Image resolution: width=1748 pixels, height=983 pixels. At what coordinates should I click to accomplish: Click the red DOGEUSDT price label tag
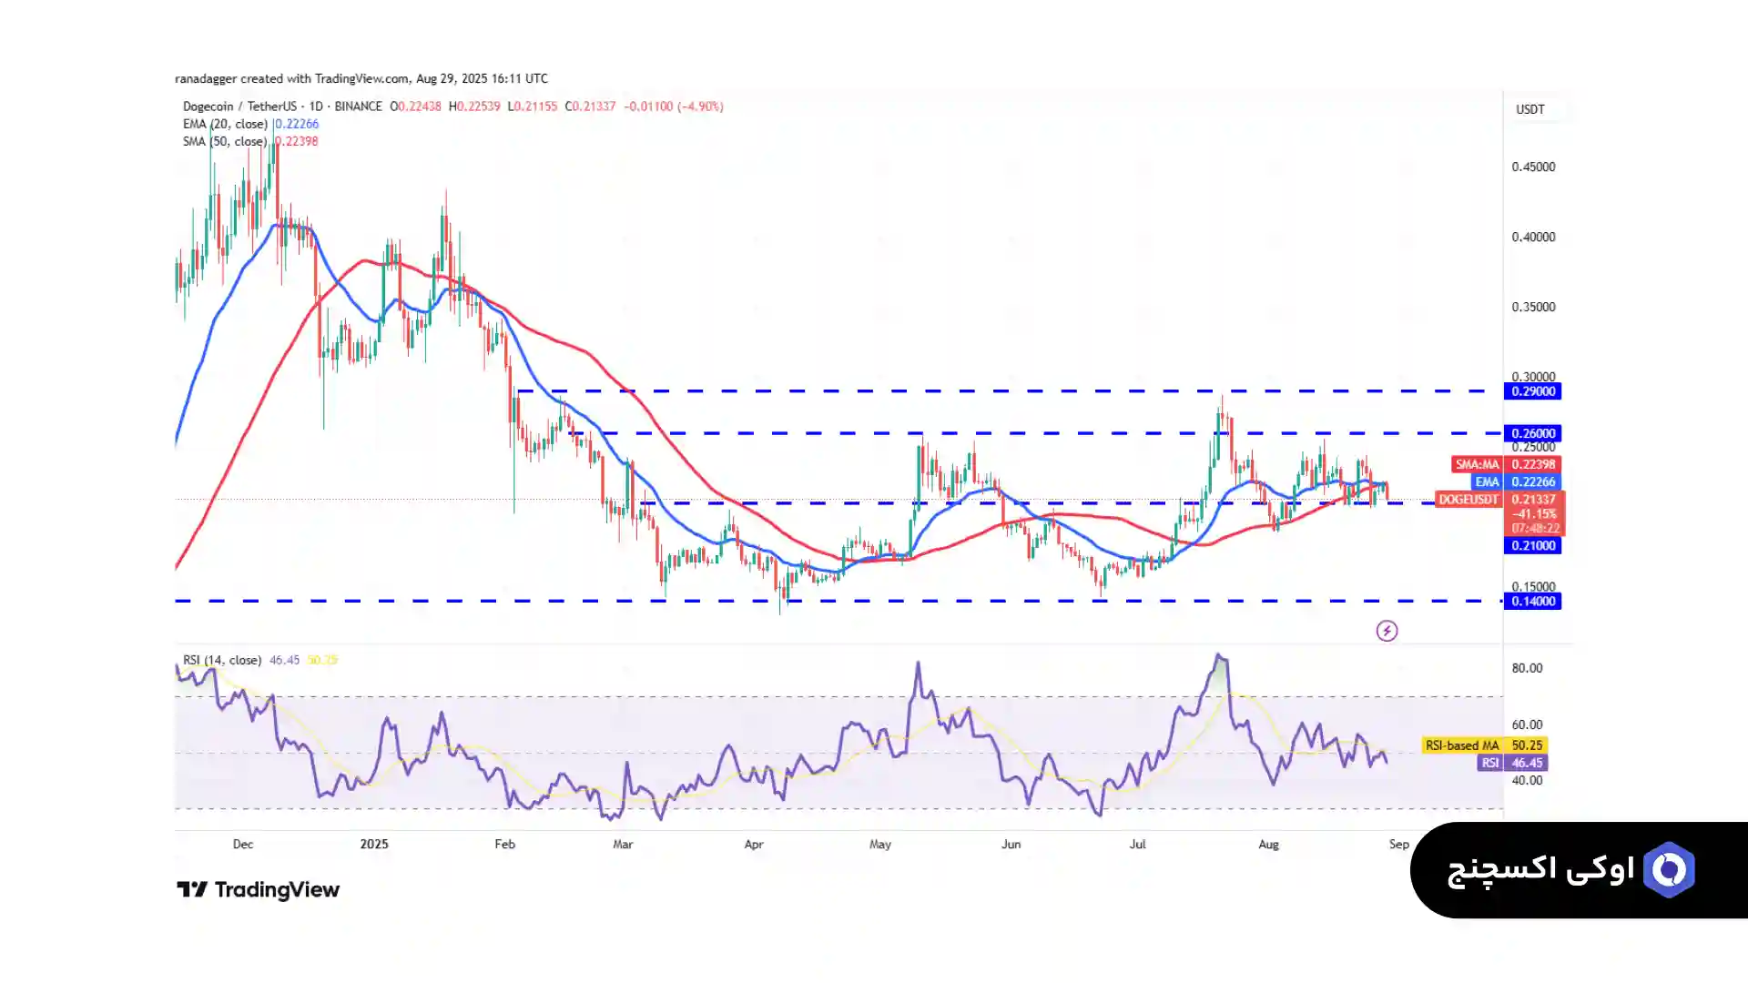pos(1467,500)
